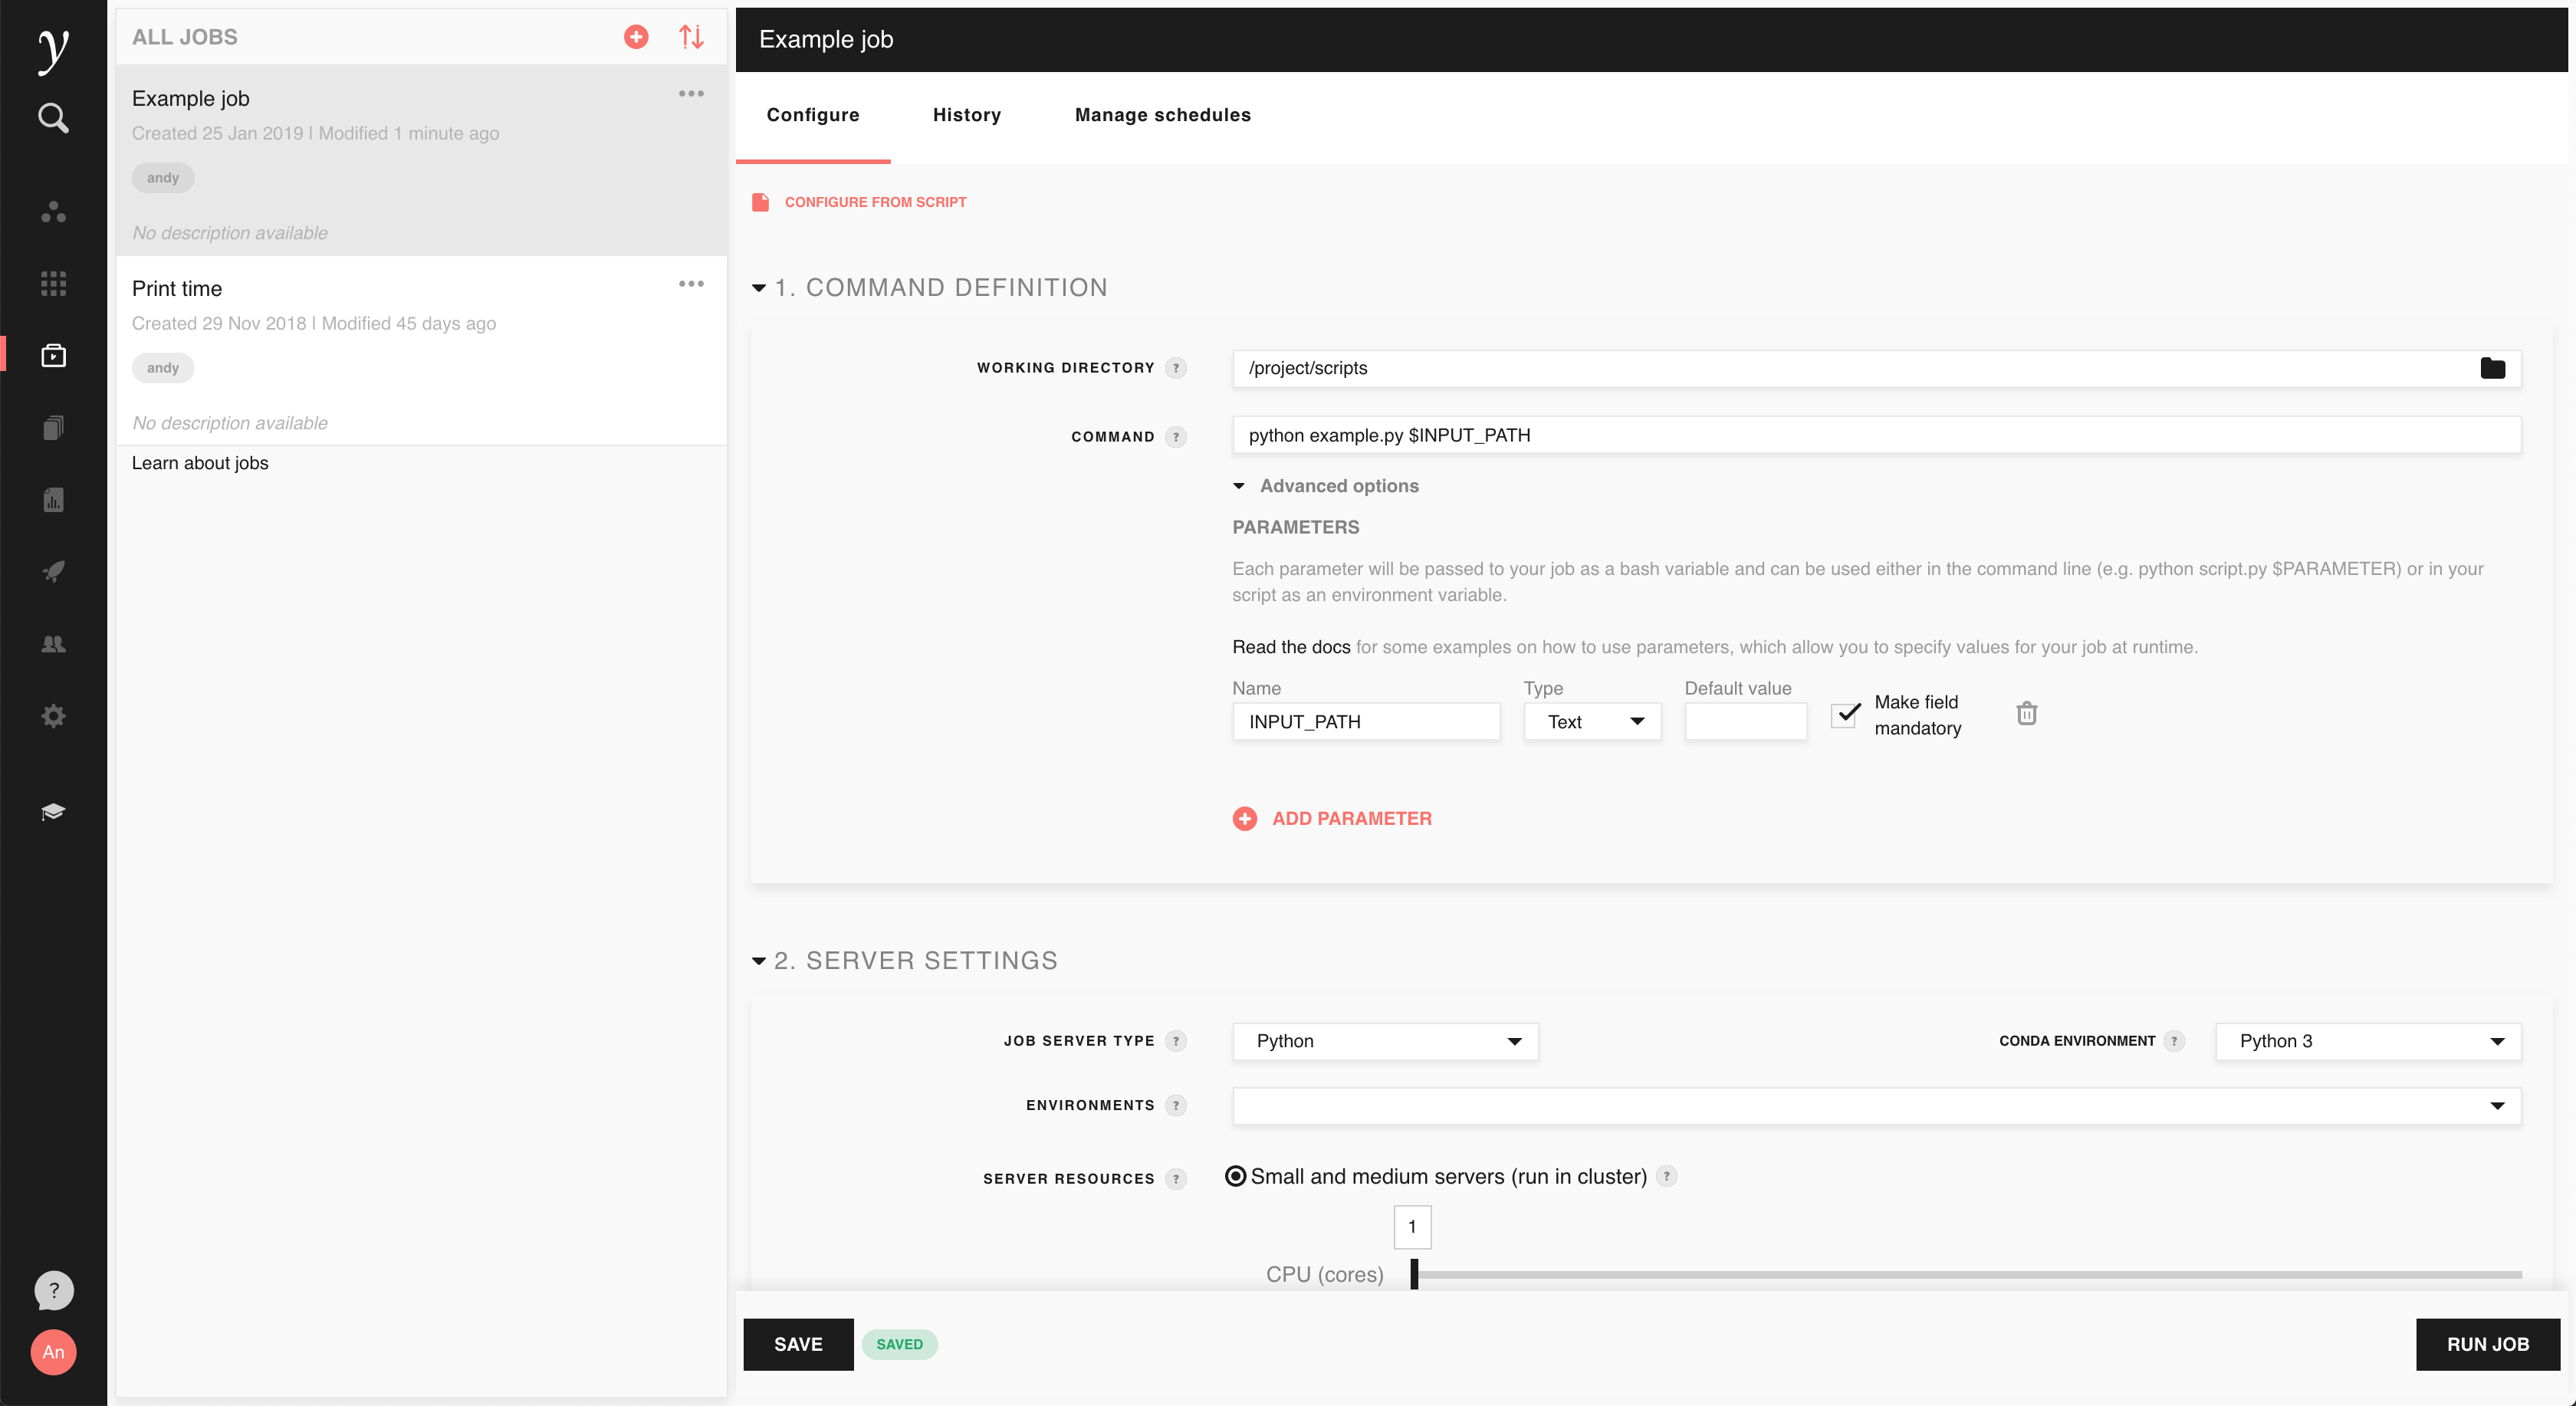
Task: Delete the INPUT_PATH parameter with the trash icon
Action: click(2026, 714)
